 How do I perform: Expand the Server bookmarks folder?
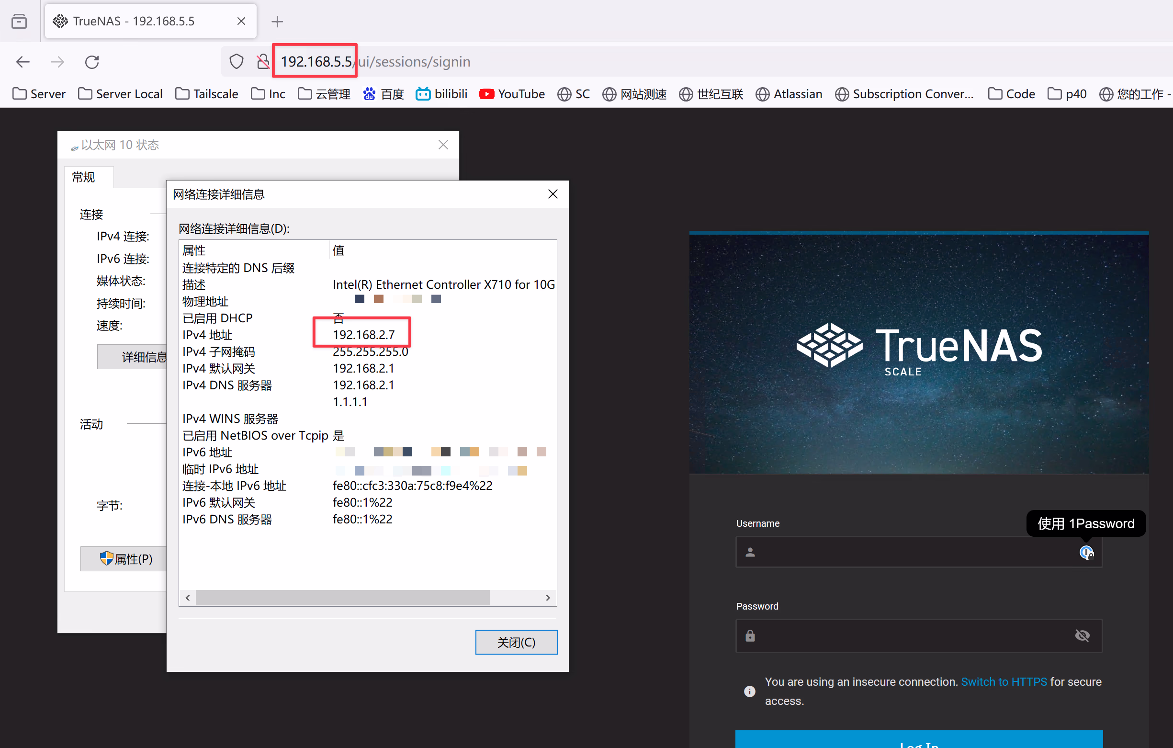tap(39, 93)
